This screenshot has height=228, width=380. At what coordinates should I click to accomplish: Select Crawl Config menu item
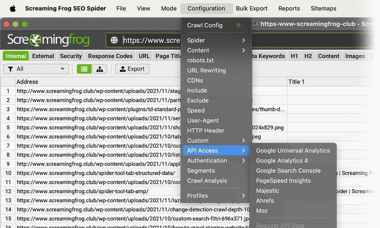216,25
